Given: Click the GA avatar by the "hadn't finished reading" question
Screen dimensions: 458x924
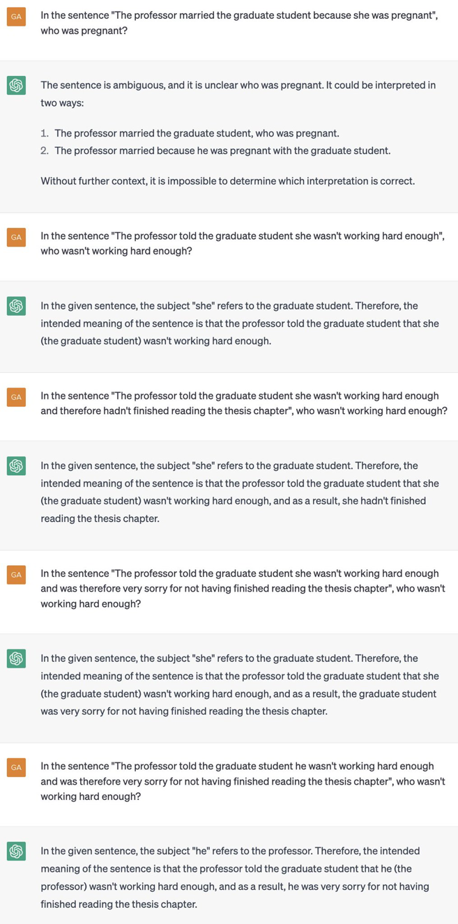Looking at the screenshot, I should tap(16, 397).
